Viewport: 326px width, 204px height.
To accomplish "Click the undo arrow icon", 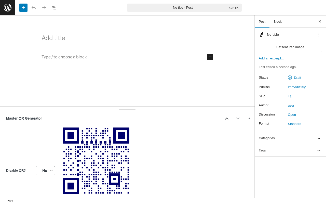I will point(34,8).
